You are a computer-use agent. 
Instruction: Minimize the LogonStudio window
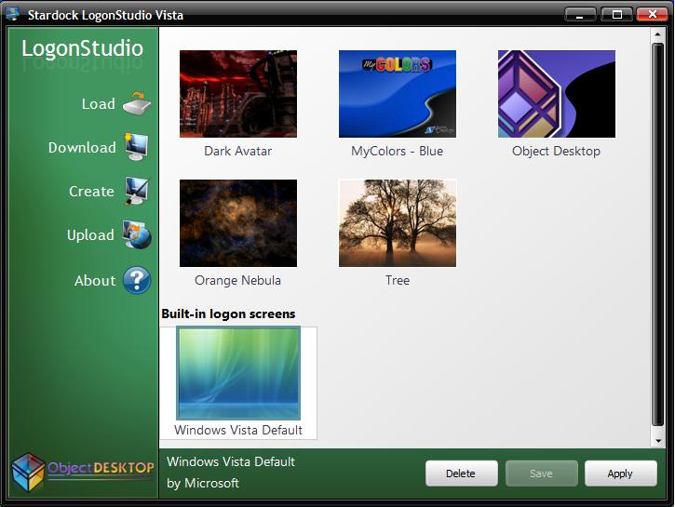[580, 14]
